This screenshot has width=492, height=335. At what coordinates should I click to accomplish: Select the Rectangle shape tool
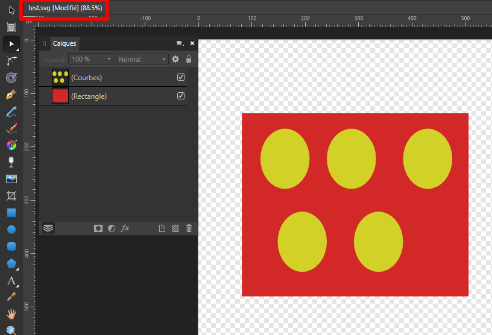click(x=11, y=213)
